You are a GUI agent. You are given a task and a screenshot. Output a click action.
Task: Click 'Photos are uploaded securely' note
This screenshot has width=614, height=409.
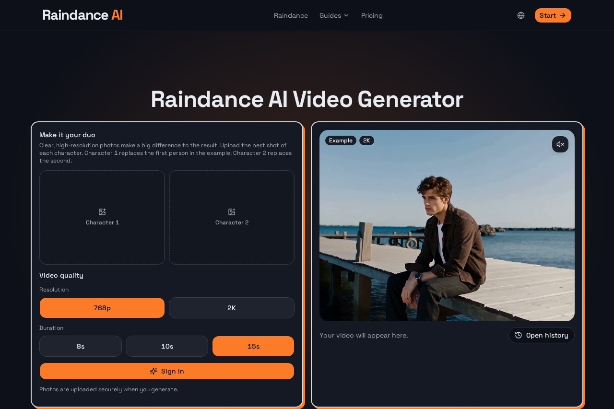109,389
